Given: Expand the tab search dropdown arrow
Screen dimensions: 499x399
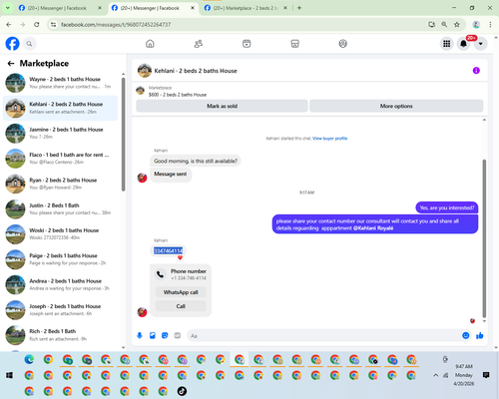Looking at the screenshot, I should (8, 8).
